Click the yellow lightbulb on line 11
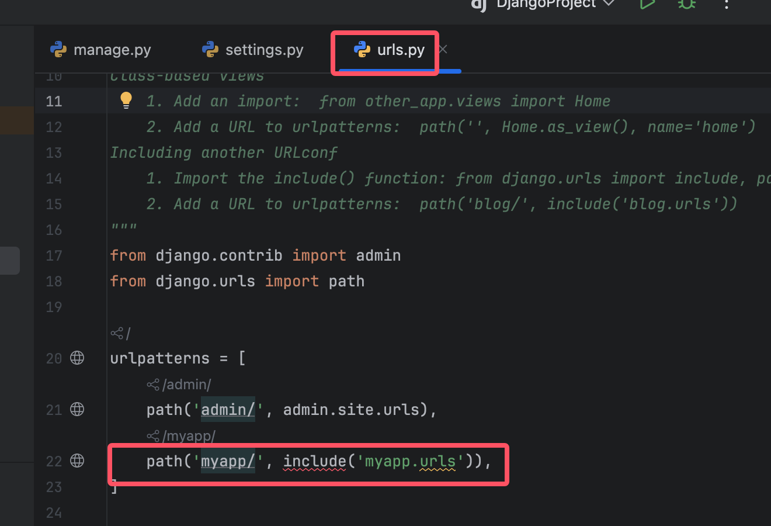This screenshot has height=526, width=771. pyautogui.click(x=126, y=101)
